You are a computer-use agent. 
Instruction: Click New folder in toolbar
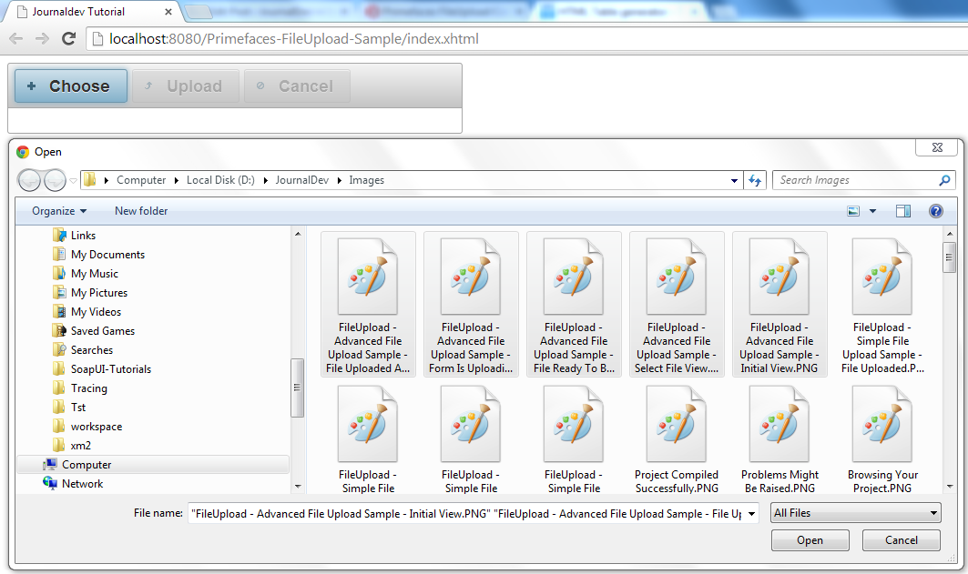(x=141, y=211)
